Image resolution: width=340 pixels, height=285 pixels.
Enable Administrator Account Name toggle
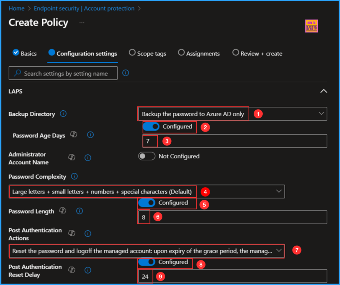[x=147, y=156]
